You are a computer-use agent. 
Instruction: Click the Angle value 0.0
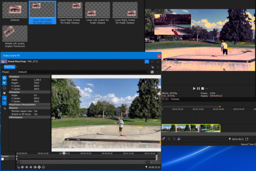click(x=35, y=95)
